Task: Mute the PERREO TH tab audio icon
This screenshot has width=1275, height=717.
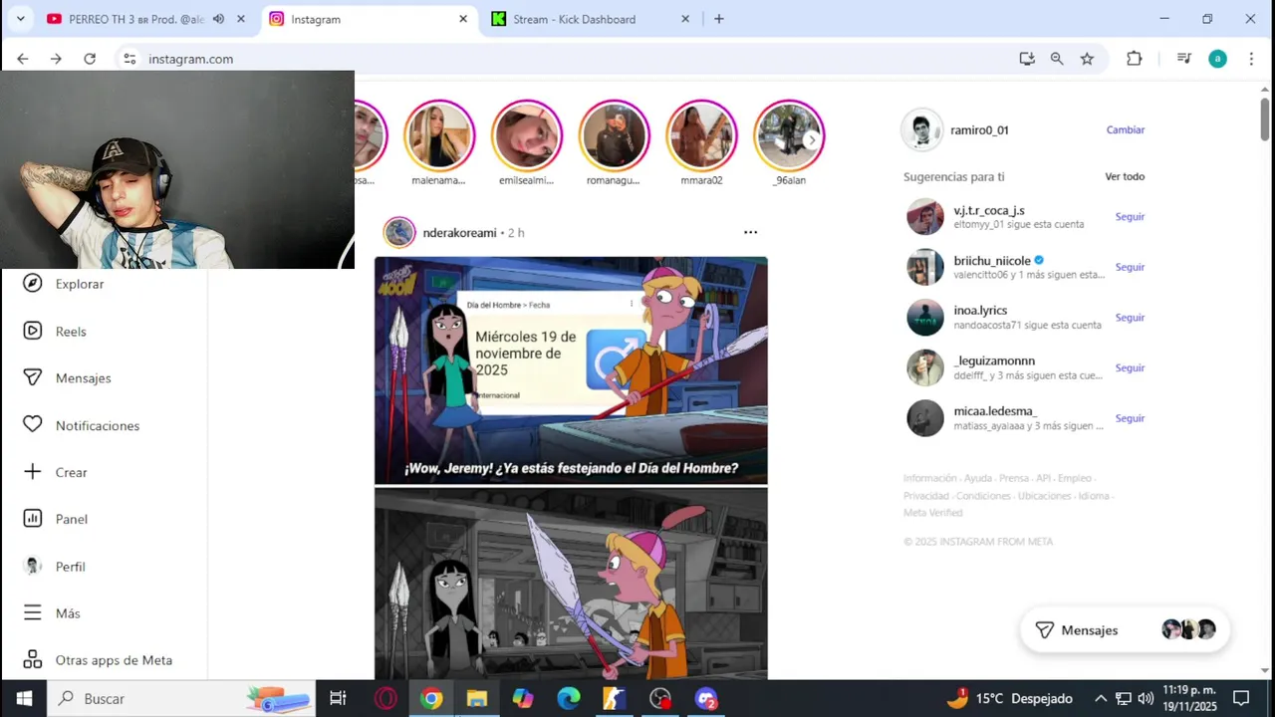Action: tap(218, 19)
